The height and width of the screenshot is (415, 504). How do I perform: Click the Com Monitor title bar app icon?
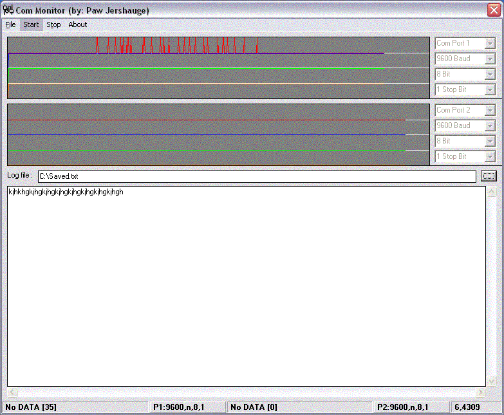click(x=8, y=10)
